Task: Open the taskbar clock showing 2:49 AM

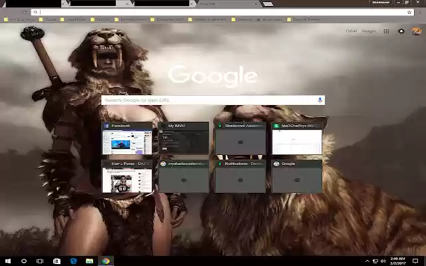Action: (398, 261)
